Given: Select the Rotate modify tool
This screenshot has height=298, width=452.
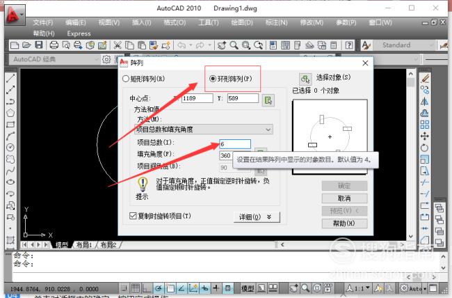Looking at the screenshot, I should pos(425,148).
